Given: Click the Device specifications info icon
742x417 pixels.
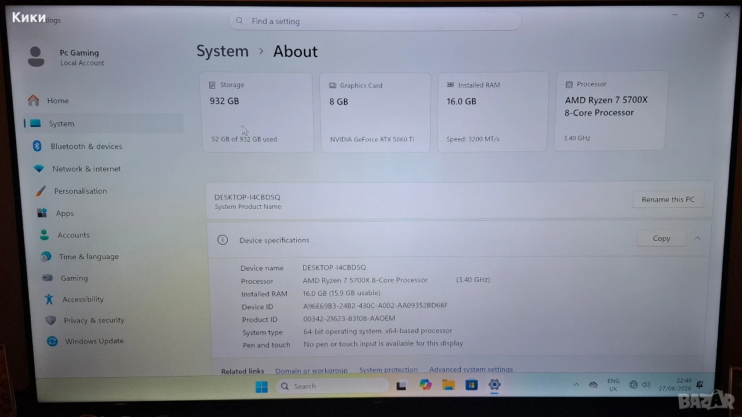Looking at the screenshot, I should [x=223, y=240].
